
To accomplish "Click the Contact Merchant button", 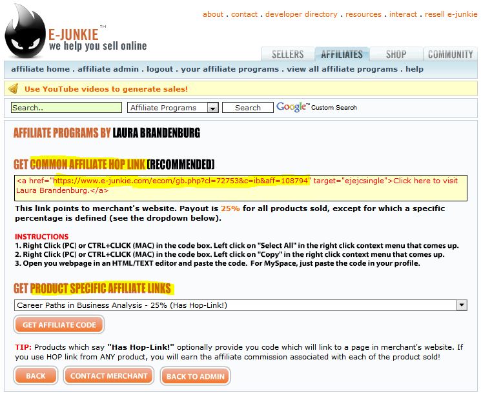I will (109, 376).
